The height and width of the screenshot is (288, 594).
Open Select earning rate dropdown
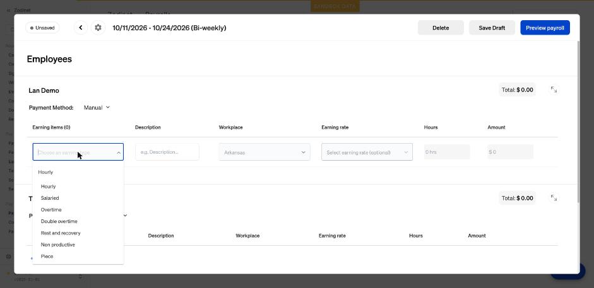click(367, 152)
